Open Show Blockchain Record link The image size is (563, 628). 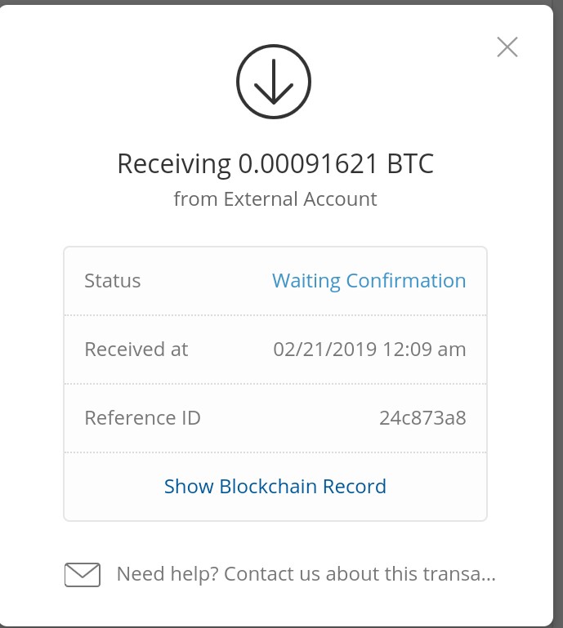click(275, 487)
